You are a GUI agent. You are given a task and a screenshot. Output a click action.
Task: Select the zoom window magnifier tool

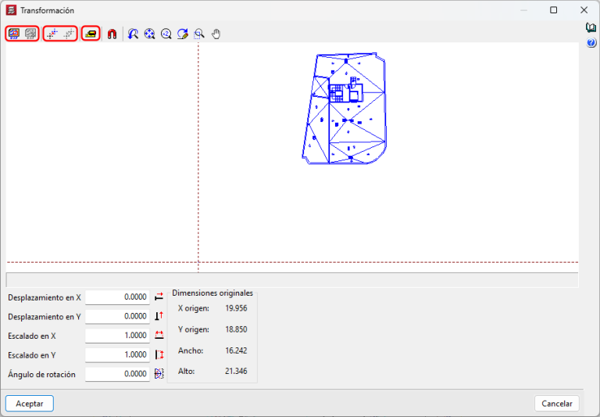199,34
